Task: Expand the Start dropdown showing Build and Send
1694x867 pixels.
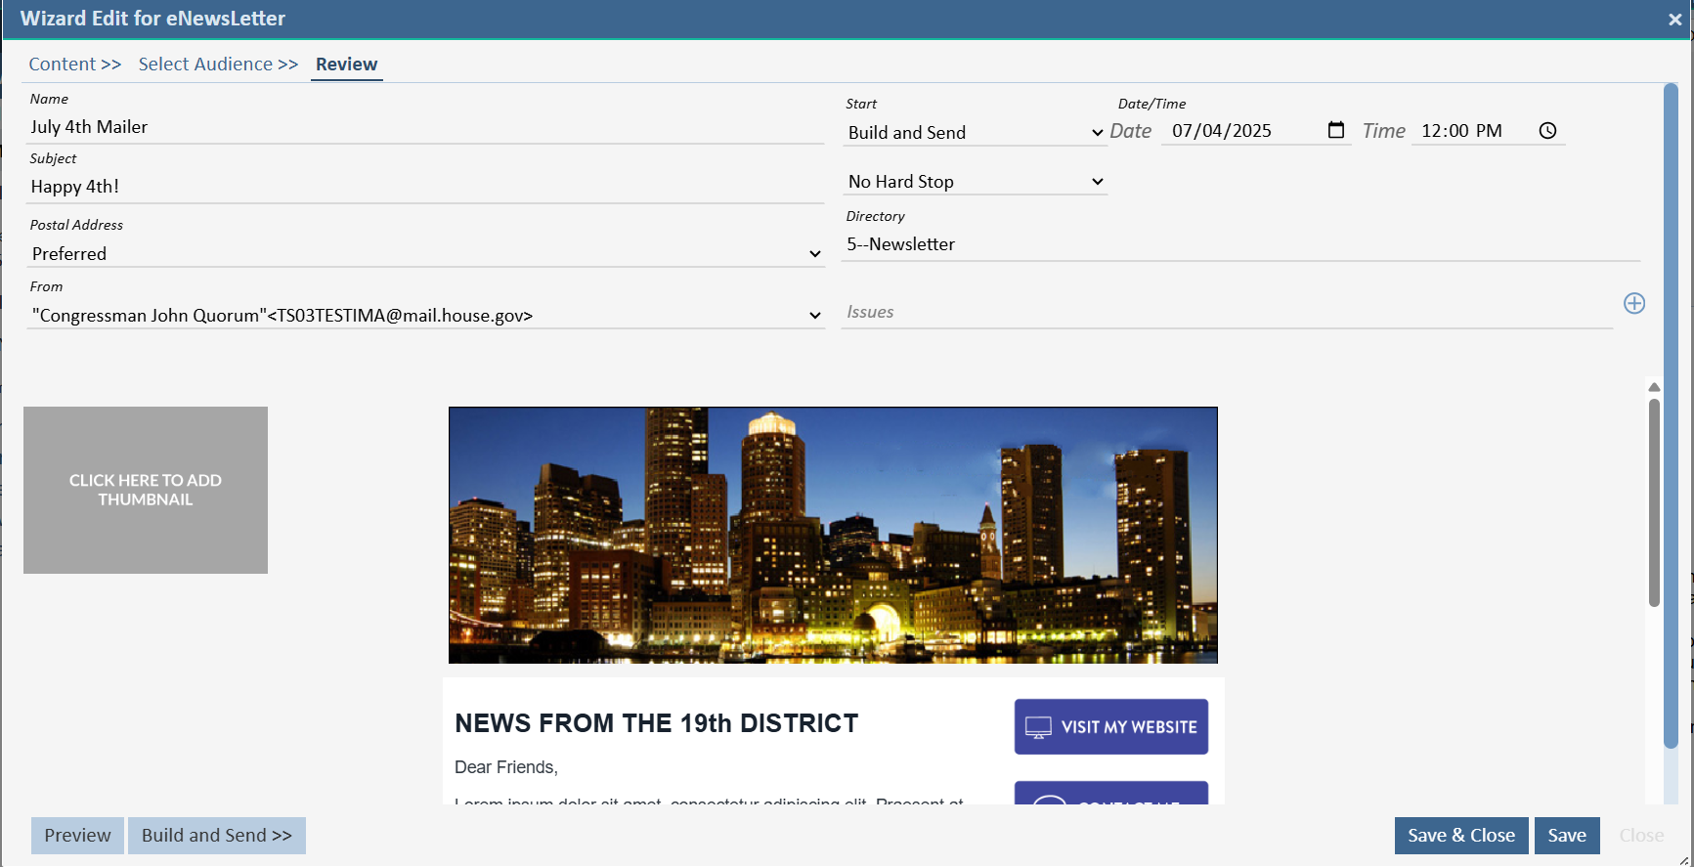Action: (x=975, y=132)
